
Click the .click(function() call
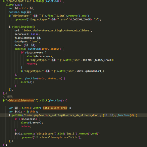coord(51,101)
